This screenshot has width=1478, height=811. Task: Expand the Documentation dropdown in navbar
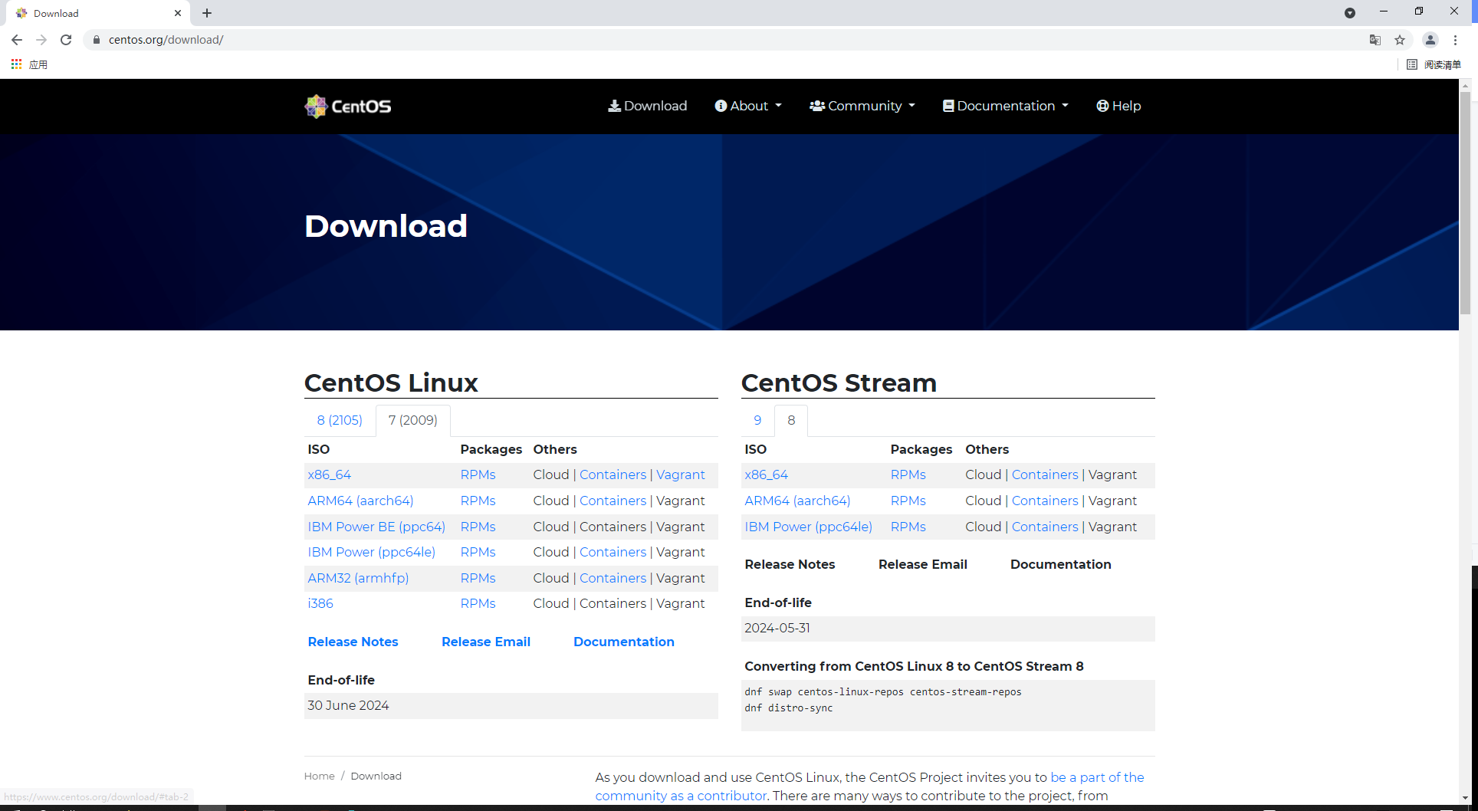[x=1006, y=106]
